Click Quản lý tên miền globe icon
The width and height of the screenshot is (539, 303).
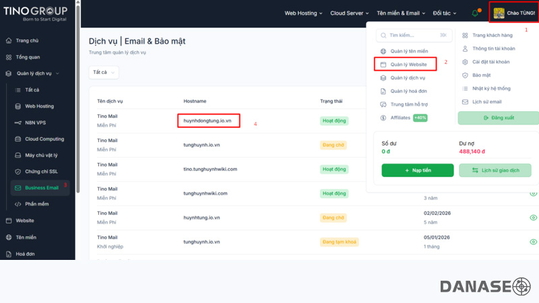[x=383, y=51]
